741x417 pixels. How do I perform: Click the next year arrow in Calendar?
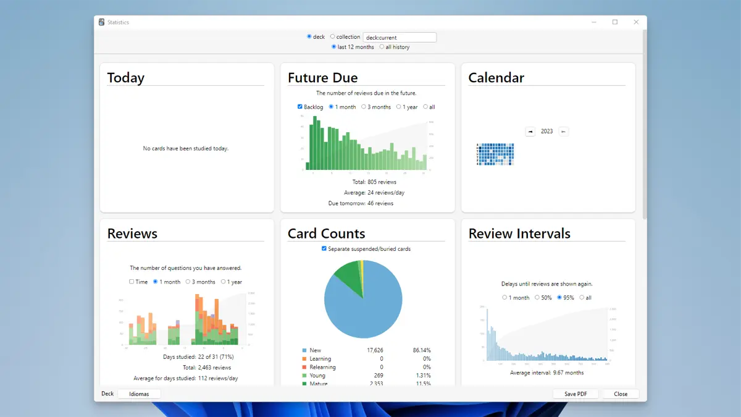click(563, 131)
